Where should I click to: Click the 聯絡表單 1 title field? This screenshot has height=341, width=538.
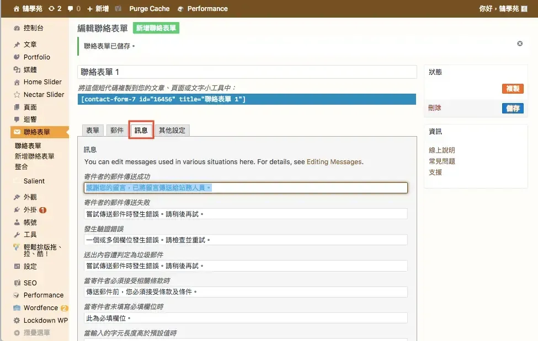pyautogui.click(x=247, y=72)
